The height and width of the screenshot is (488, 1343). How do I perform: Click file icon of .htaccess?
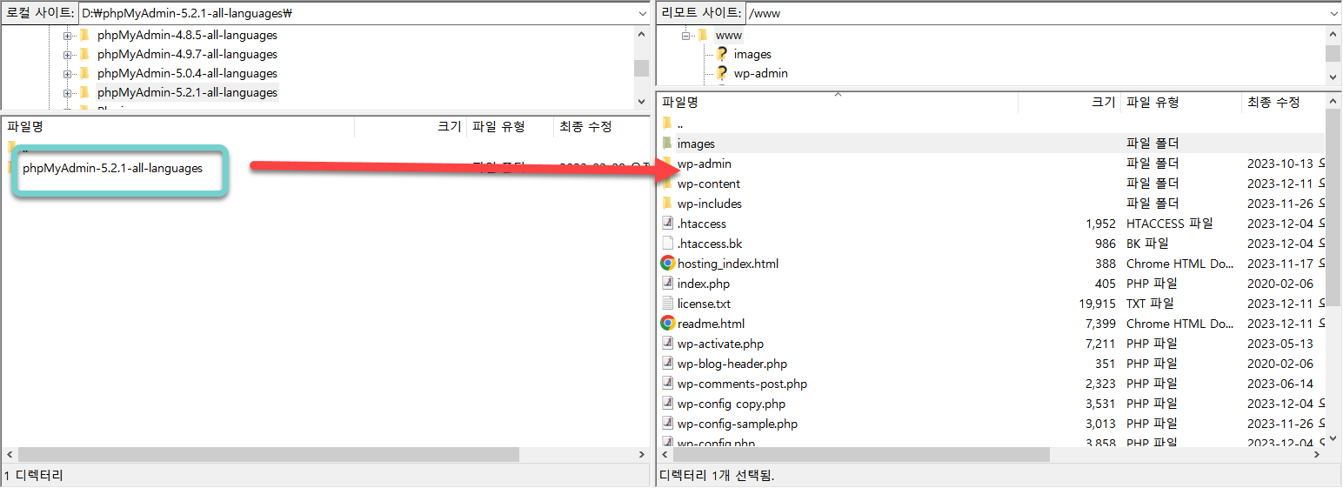point(667,224)
